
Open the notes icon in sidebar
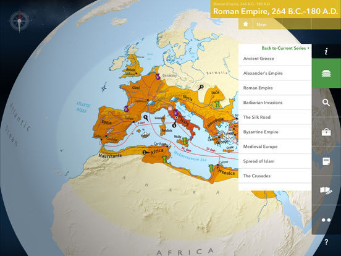click(326, 161)
